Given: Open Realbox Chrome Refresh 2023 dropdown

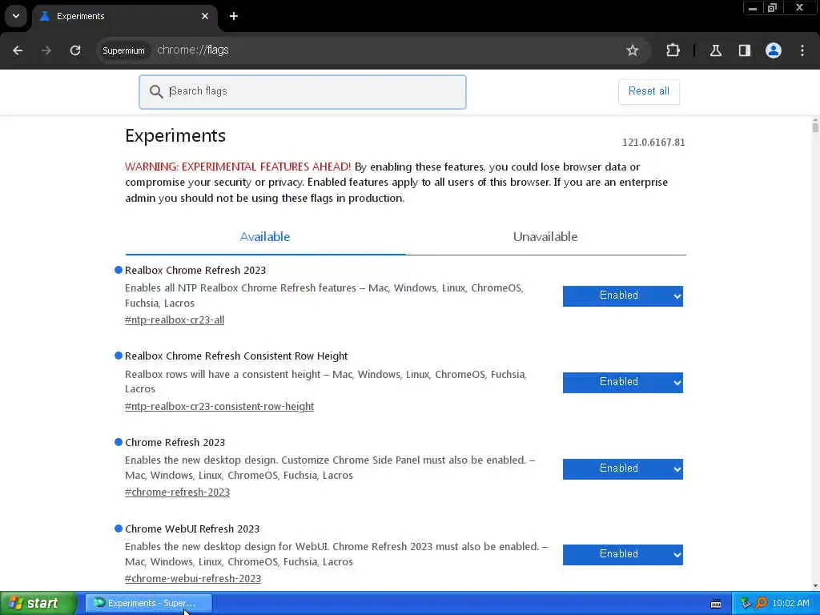Looking at the screenshot, I should coord(622,296).
